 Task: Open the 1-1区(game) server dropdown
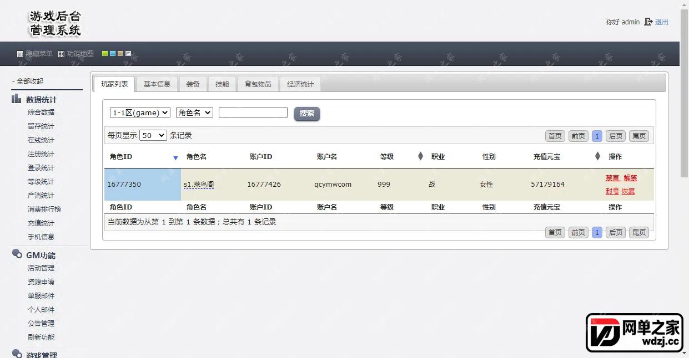click(x=140, y=112)
